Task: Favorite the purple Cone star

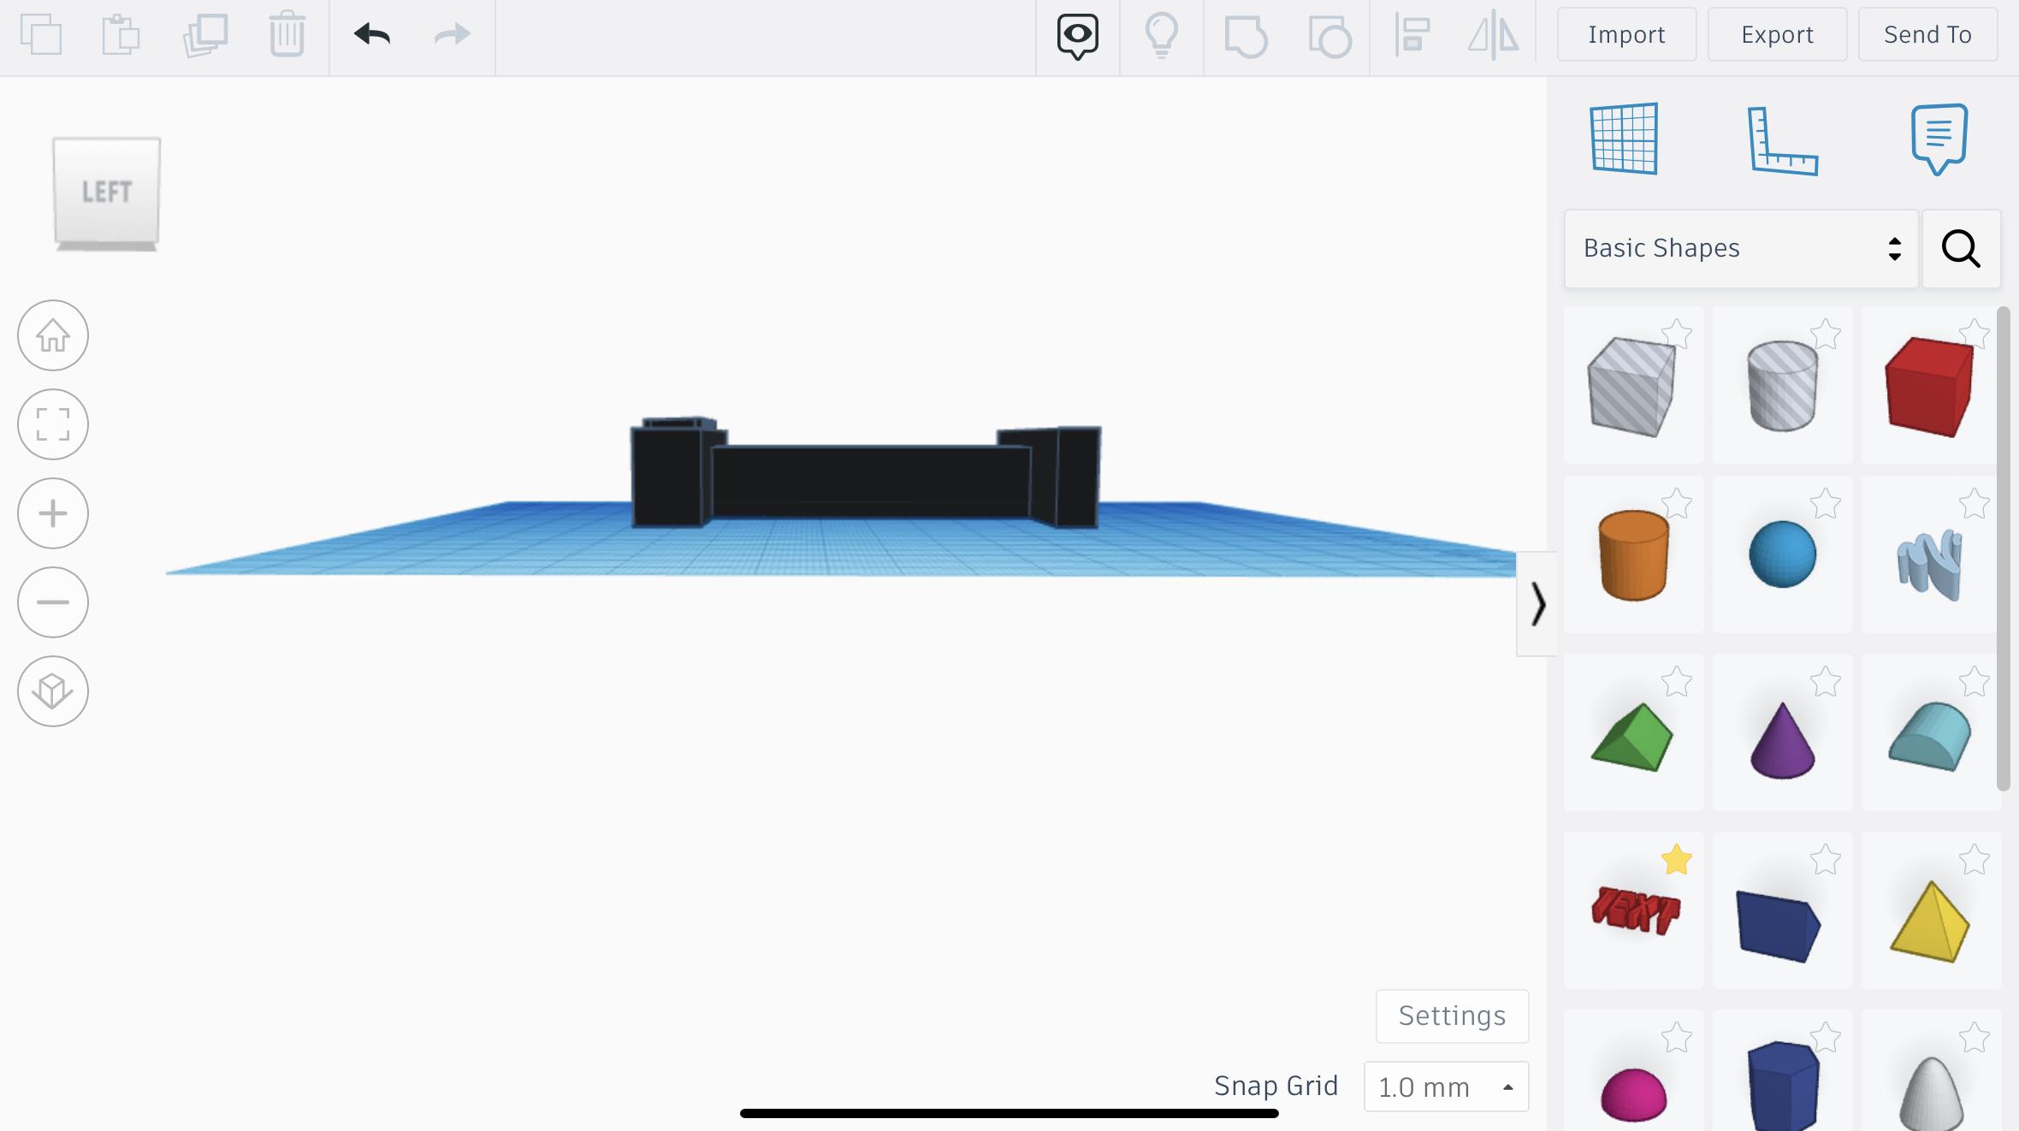Action: pyautogui.click(x=1826, y=681)
